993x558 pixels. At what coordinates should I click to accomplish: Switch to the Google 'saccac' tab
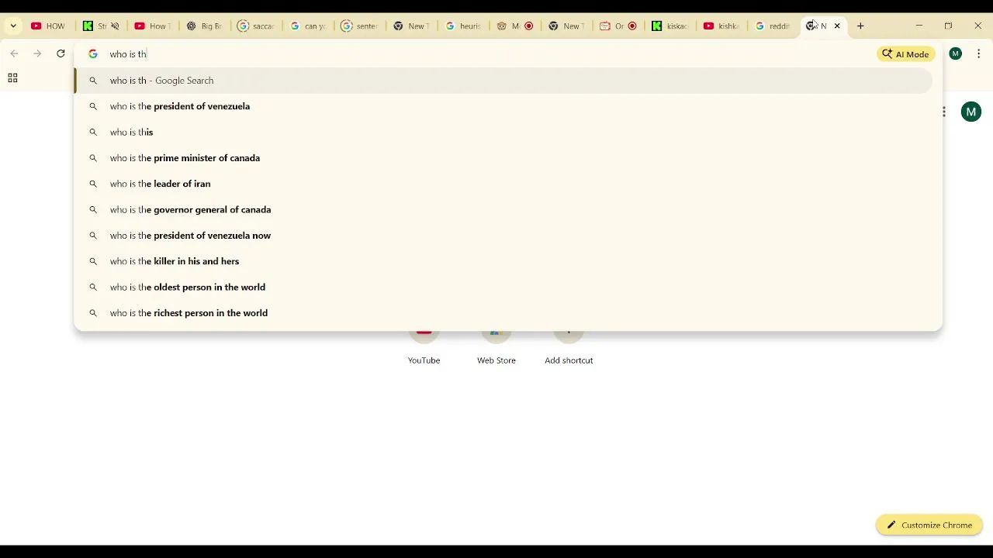tap(256, 26)
